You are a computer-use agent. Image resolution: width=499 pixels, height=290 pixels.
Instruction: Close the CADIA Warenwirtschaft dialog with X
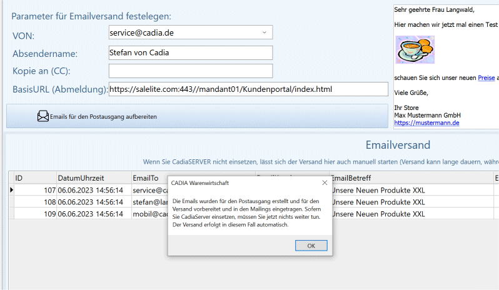point(325,183)
